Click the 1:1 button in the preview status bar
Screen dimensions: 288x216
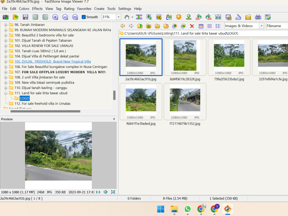coord(98,192)
